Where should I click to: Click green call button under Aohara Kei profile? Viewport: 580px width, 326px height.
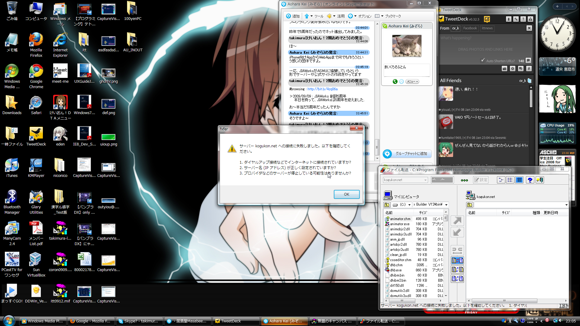tap(395, 81)
